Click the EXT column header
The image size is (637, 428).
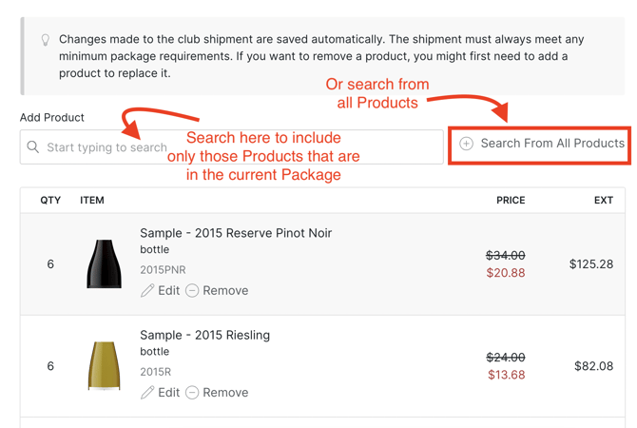[x=603, y=201]
